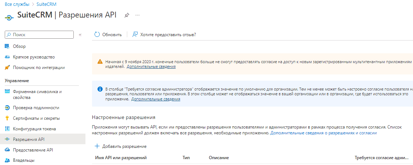The image size is (413, 165).
Task: Open Владельцы section
Action: 24,160
